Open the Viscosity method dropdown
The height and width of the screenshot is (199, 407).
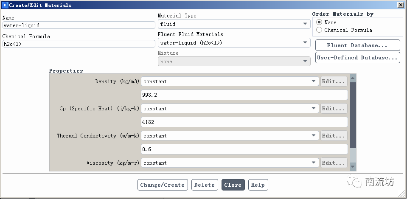pyautogui.click(x=230, y=163)
